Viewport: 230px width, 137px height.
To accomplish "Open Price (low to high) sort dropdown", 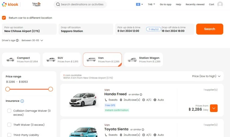I will click(206, 76).
